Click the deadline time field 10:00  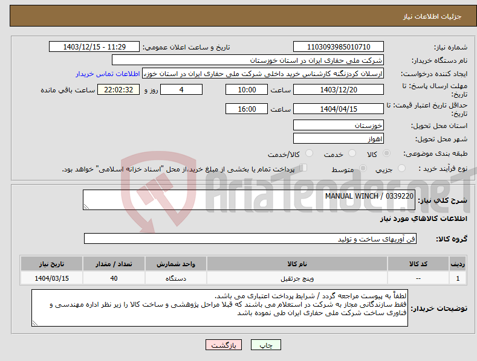pos(247,89)
